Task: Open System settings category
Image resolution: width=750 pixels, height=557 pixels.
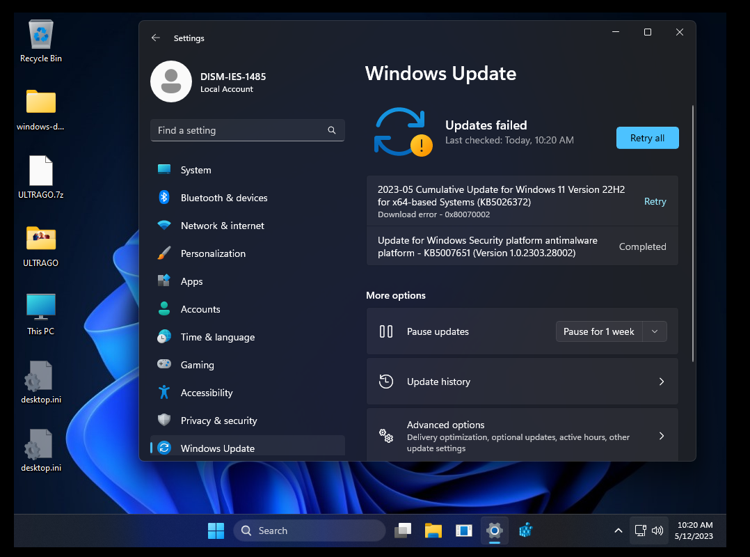Action: (247, 170)
